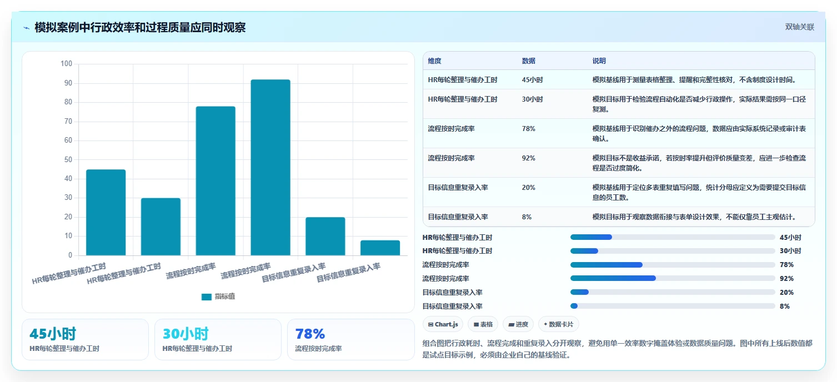
Task: Click the 78% progress bar
Action: [x=673, y=265]
